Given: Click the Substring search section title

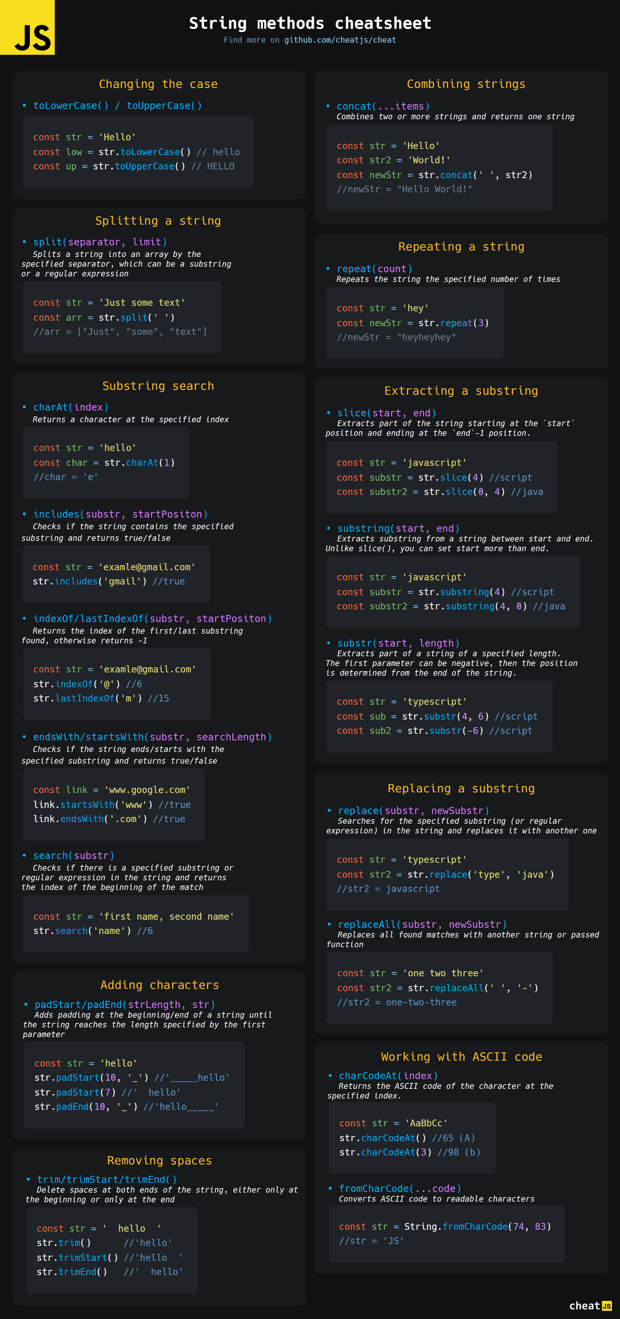Looking at the screenshot, I should (x=159, y=386).
